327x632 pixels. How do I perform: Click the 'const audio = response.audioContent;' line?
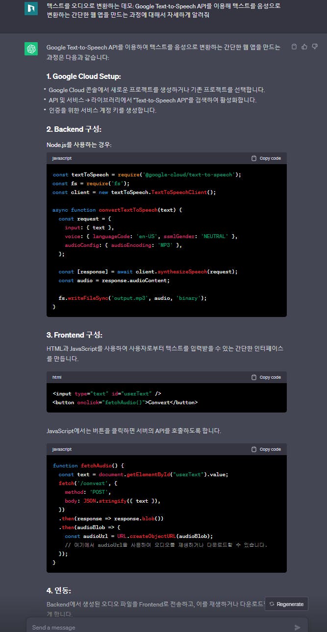tap(114, 280)
